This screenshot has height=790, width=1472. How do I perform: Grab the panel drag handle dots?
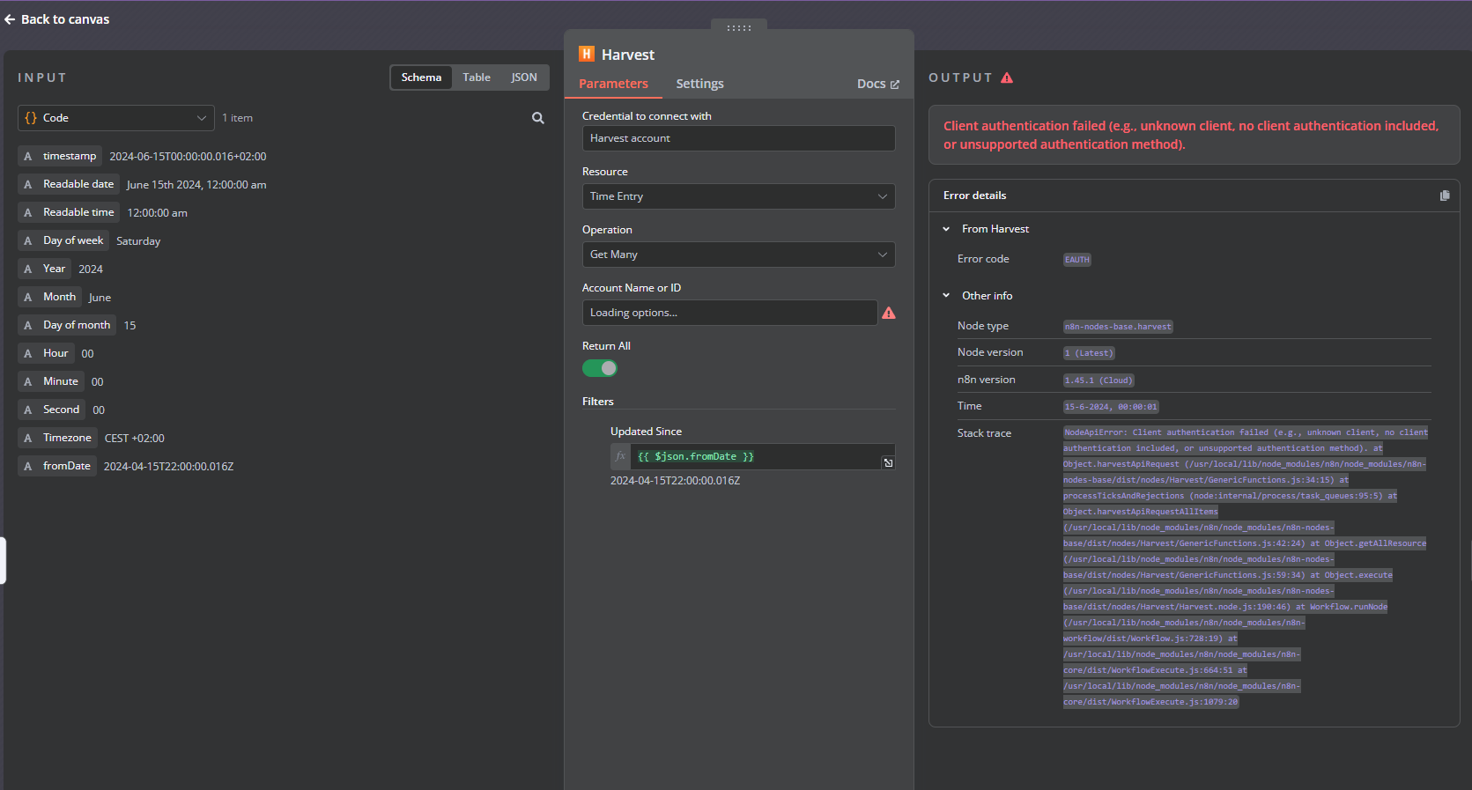point(739,28)
